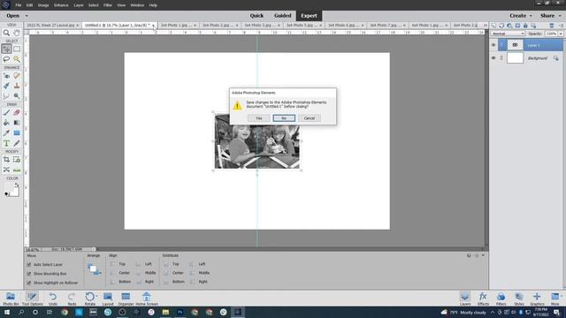The image size is (566, 318).
Task: Select the Color Picker eyedropper tool
Action: [x=6, y=133]
